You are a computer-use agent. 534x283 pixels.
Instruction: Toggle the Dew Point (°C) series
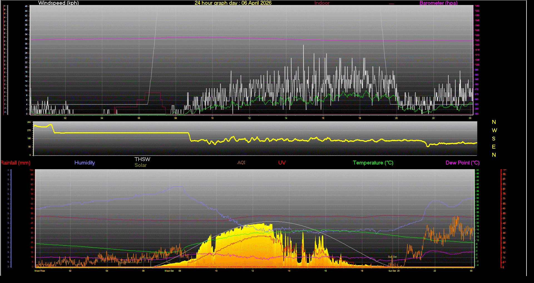(x=462, y=163)
